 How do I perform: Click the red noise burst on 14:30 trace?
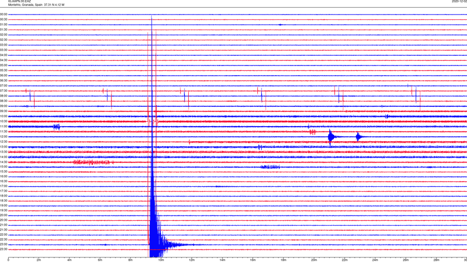[93, 162]
